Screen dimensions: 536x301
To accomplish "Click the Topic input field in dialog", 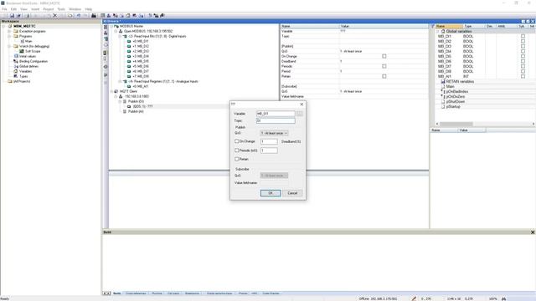I will (276, 120).
